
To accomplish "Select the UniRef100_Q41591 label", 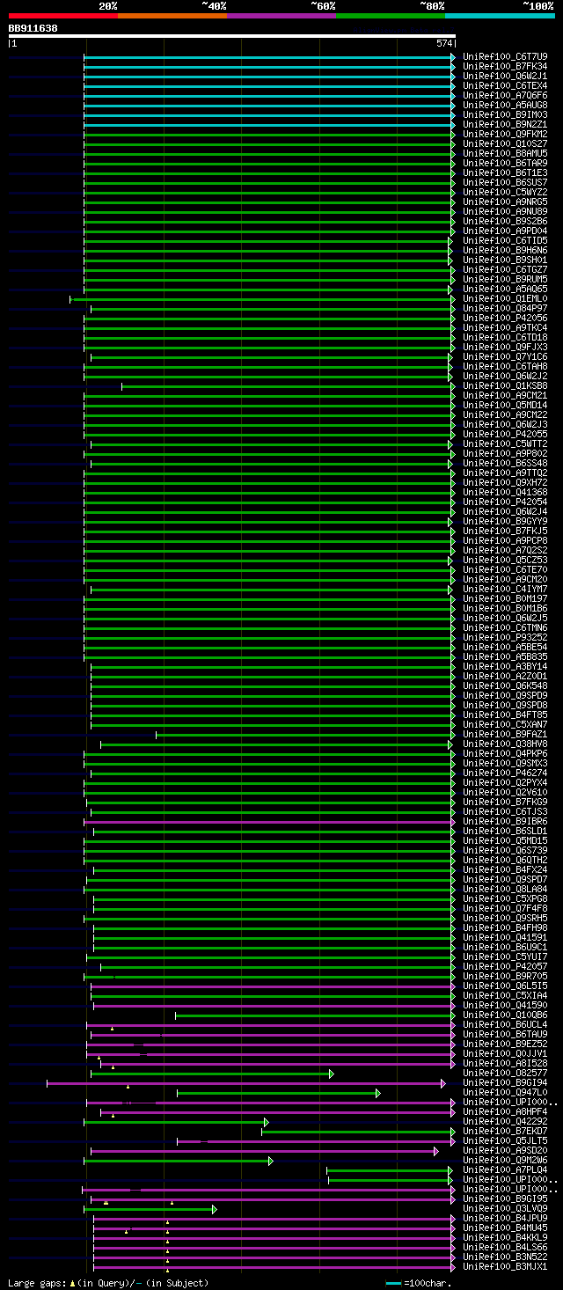I will pyautogui.click(x=505, y=937).
